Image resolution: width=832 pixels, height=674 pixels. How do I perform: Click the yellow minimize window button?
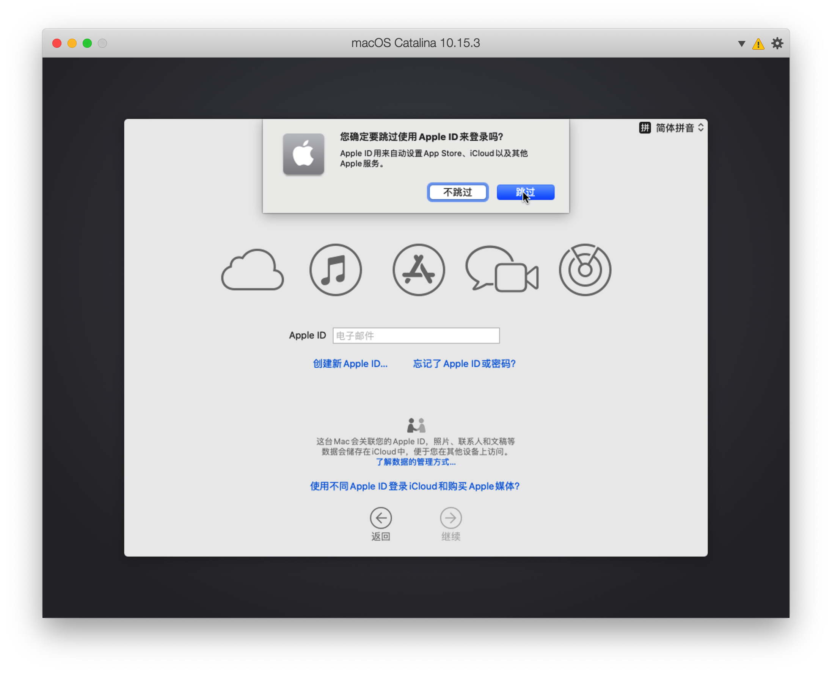click(x=72, y=43)
